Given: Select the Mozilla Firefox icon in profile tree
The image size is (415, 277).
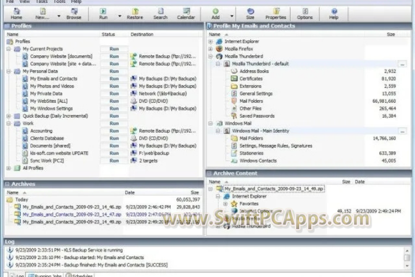Looking at the screenshot, I should click(x=219, y=49).
